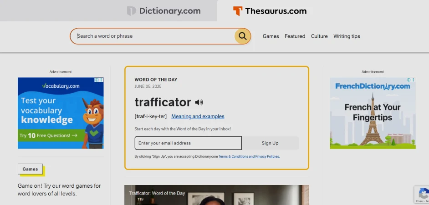Open Terms & Conditions and Privacy Policies link
Screen dimensions: 429x205
249,156
